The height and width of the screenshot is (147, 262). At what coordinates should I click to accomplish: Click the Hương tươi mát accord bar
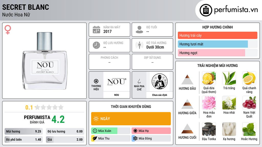(x=217, y=44)
